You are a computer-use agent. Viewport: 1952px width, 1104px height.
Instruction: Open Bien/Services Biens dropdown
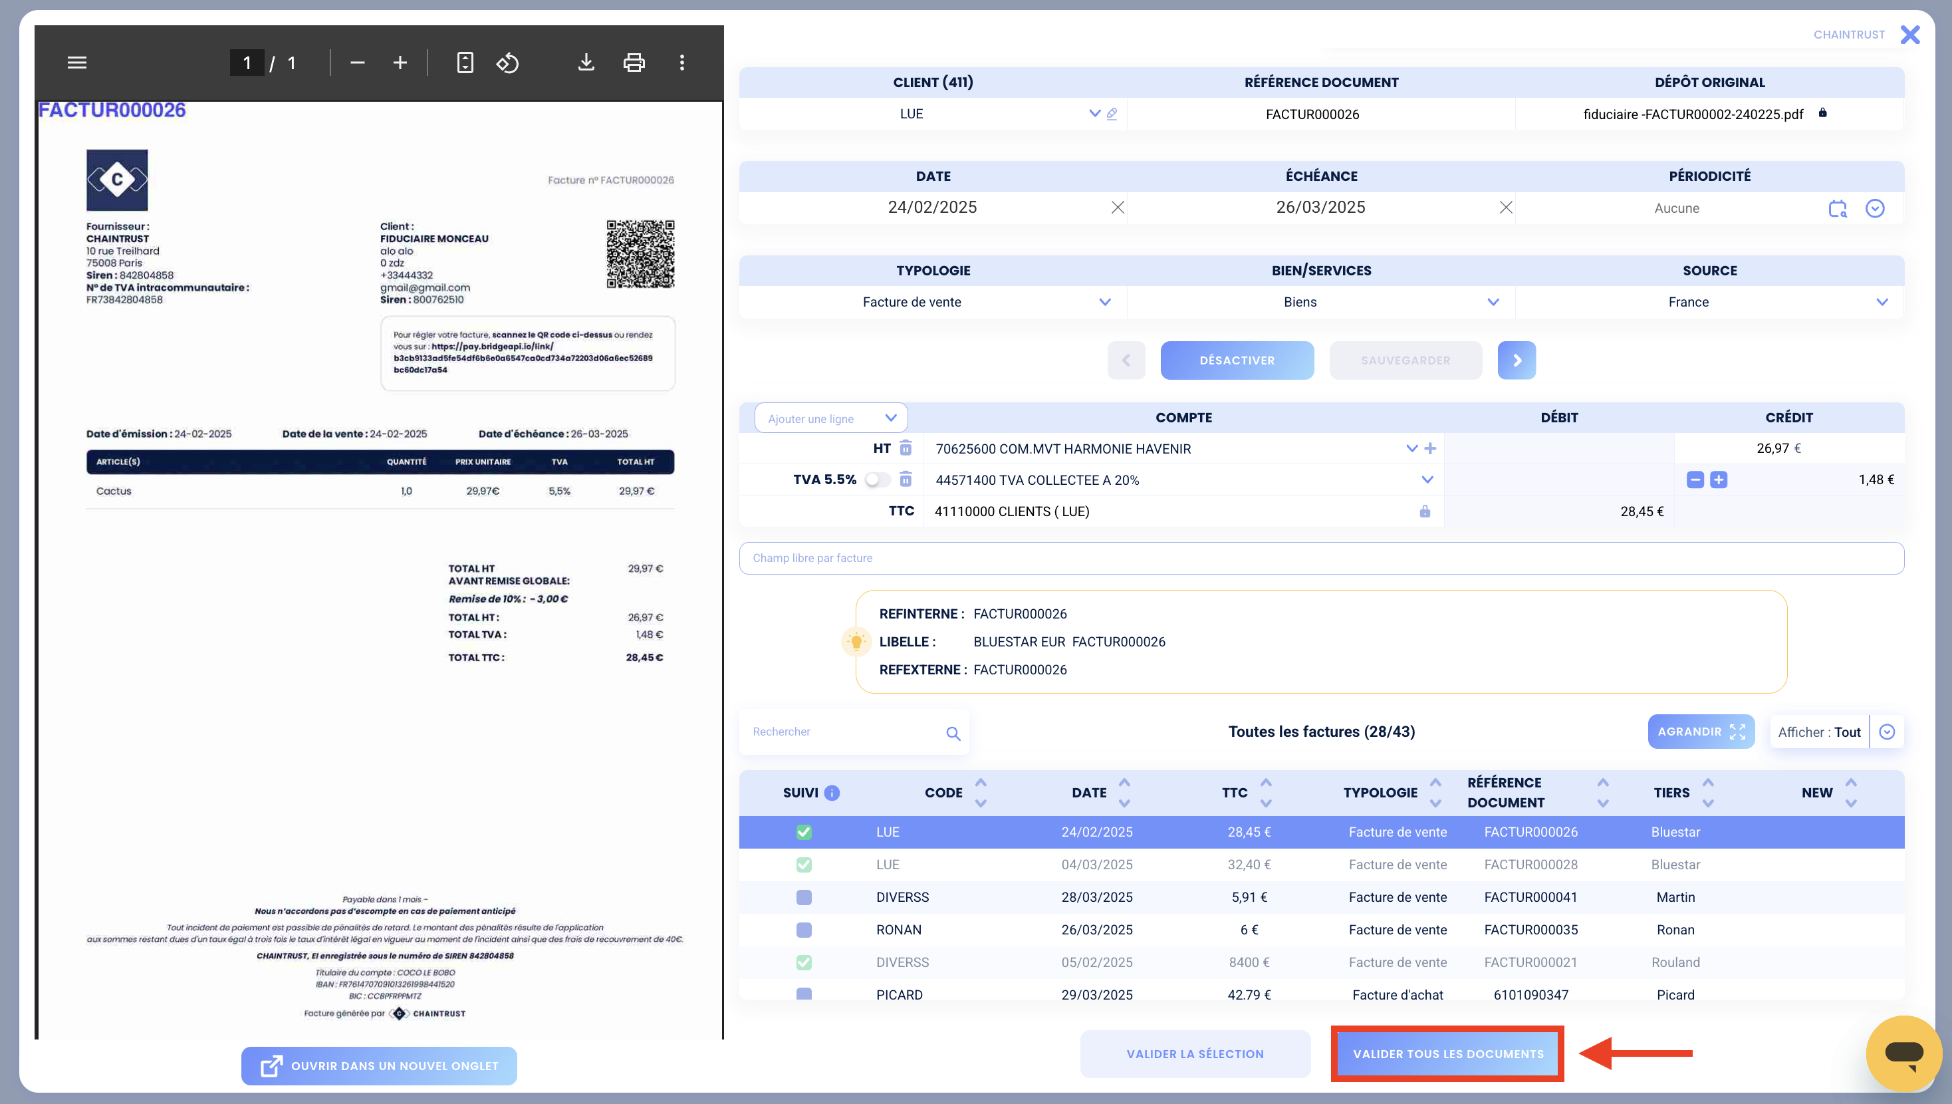[1493, 302]
